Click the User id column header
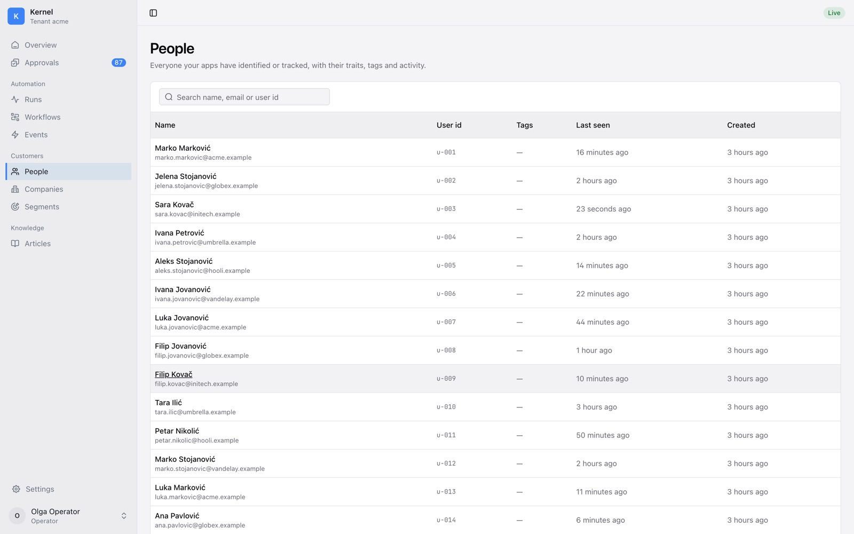Image resolution: width=854 pixels, height=534 pixels. [449, 125]
